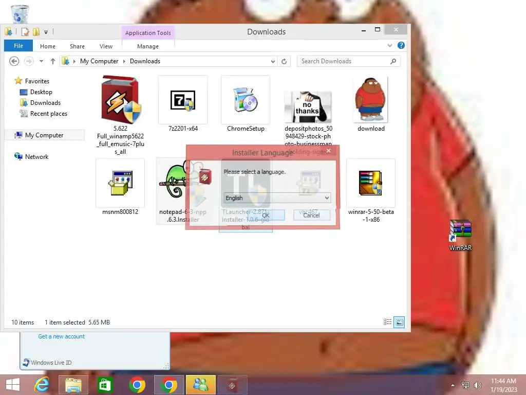Image resolution: width=526 pixels, height=395 pixels.
Task: Open File Explorer from the taskbar
Action: point(73,385)
